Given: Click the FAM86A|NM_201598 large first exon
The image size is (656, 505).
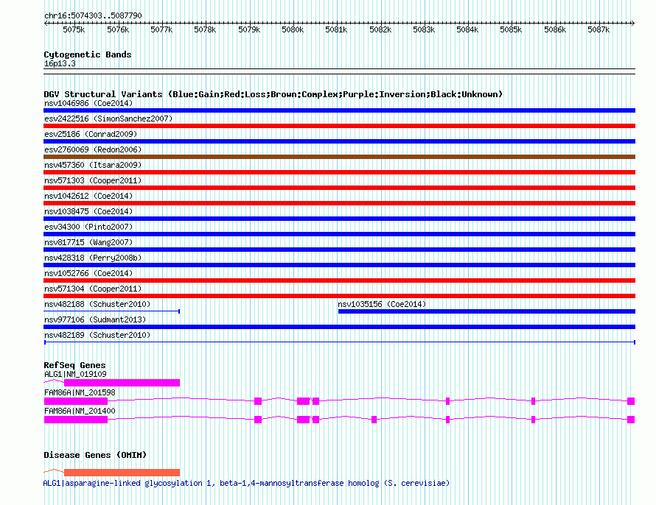Looking at the screenshot, I should click(76, 401).
